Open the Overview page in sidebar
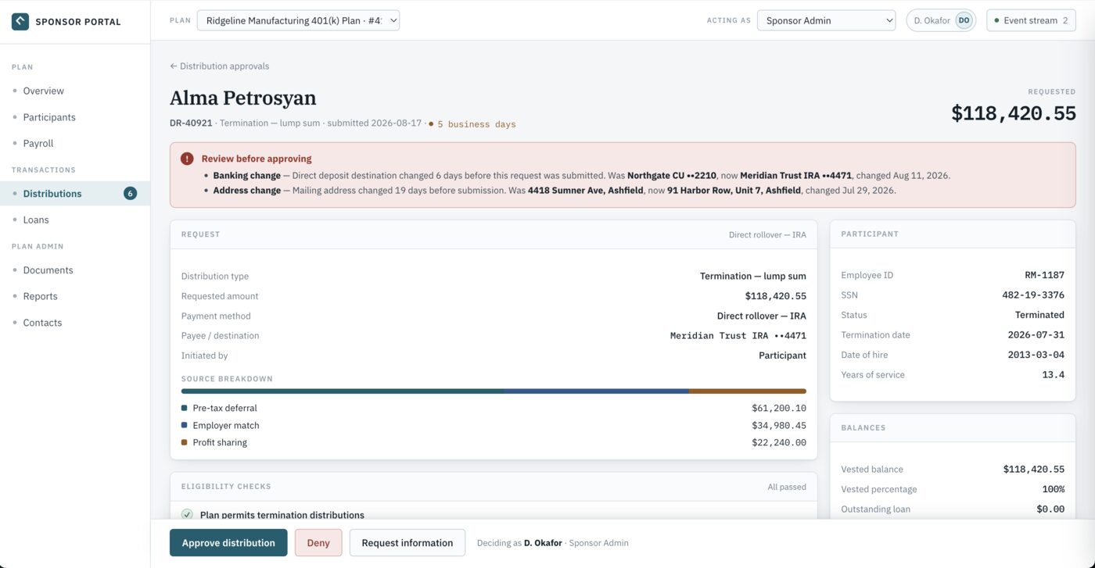 click(x=75, y=91)
